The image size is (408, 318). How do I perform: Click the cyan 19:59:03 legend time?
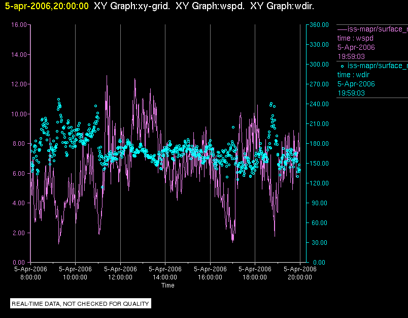click(x=351, y=93)
